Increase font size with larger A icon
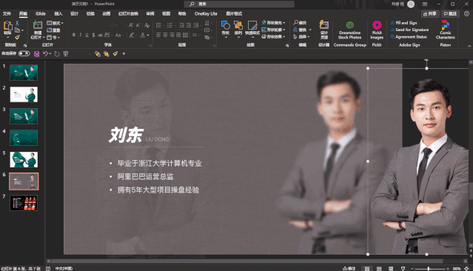The image size is (473, 271). pos(131,25)
